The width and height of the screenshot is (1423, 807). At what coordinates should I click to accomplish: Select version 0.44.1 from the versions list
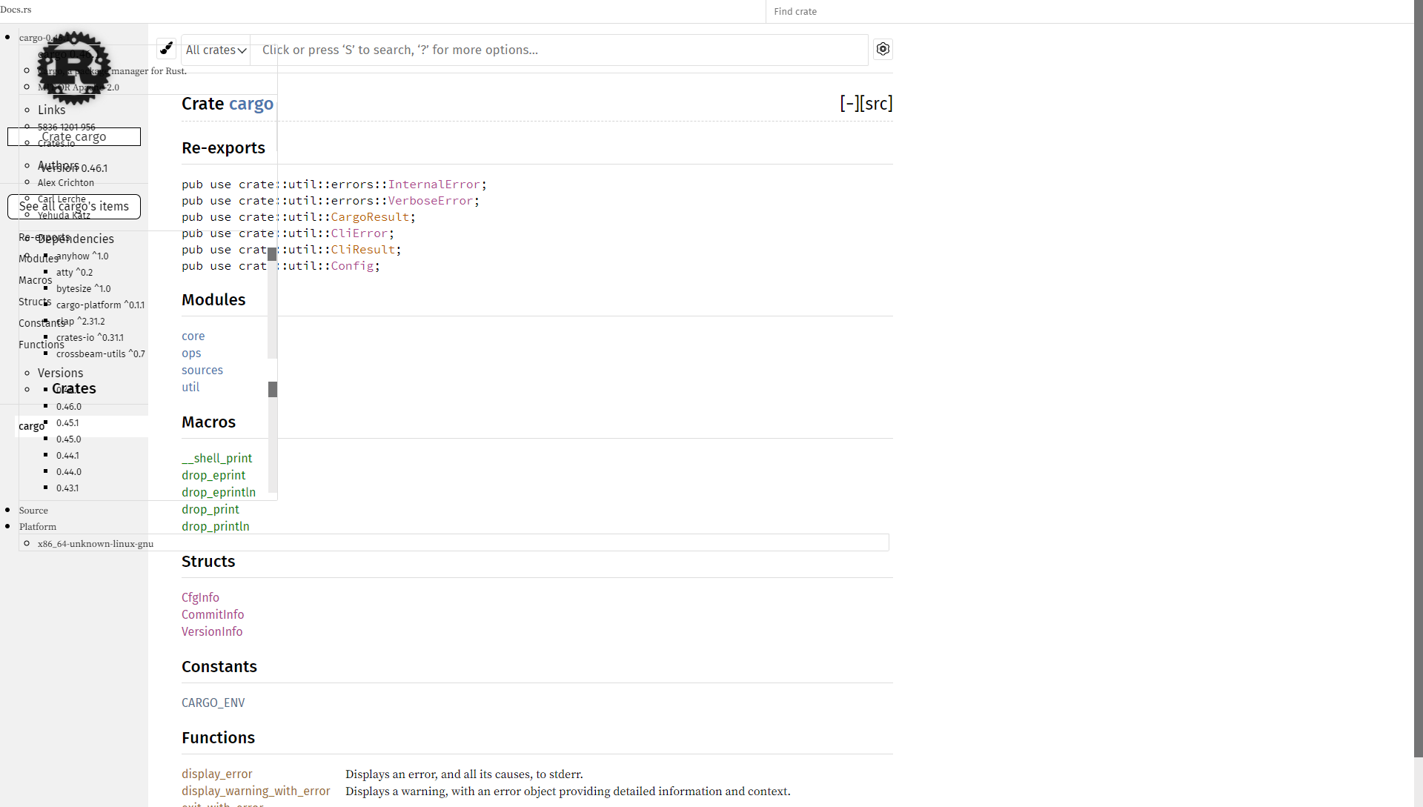(x=67, y=456)
